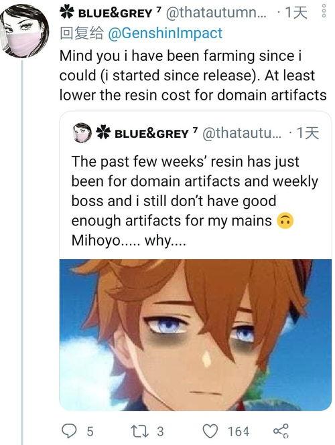
Task: Click the top tweet's 1天 timestamp
Action: (295, 13)
